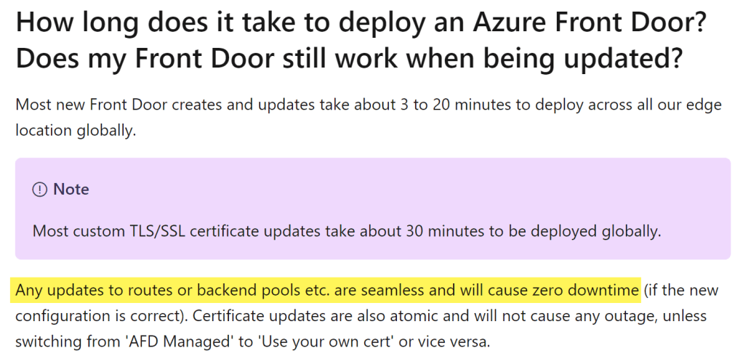Viewport: 743px width, 364px height.
Task: Click the Note label in the callout
Action: pos(71,190)
